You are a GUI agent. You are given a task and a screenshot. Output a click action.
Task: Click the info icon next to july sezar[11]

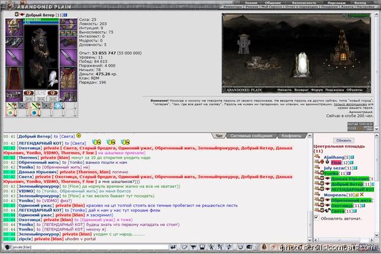click(x=356, y=168)
